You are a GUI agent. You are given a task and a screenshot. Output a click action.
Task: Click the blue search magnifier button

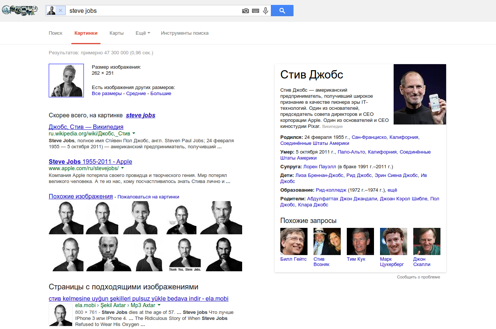(x=282, y=11)
